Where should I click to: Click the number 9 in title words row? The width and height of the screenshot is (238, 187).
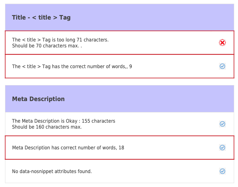click(131, 66)
